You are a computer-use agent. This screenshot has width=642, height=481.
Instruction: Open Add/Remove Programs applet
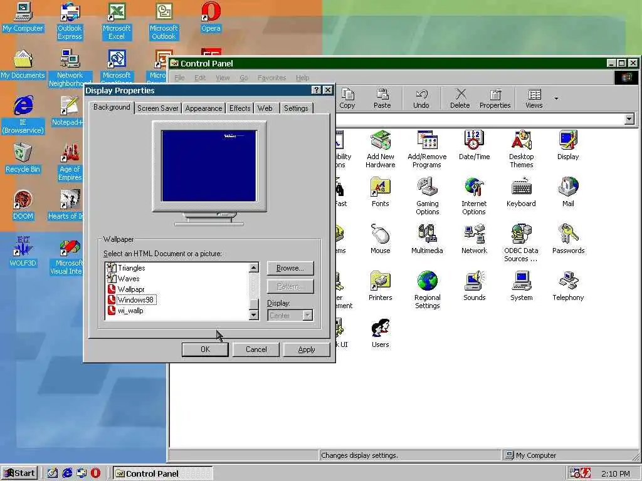[427, 149]
